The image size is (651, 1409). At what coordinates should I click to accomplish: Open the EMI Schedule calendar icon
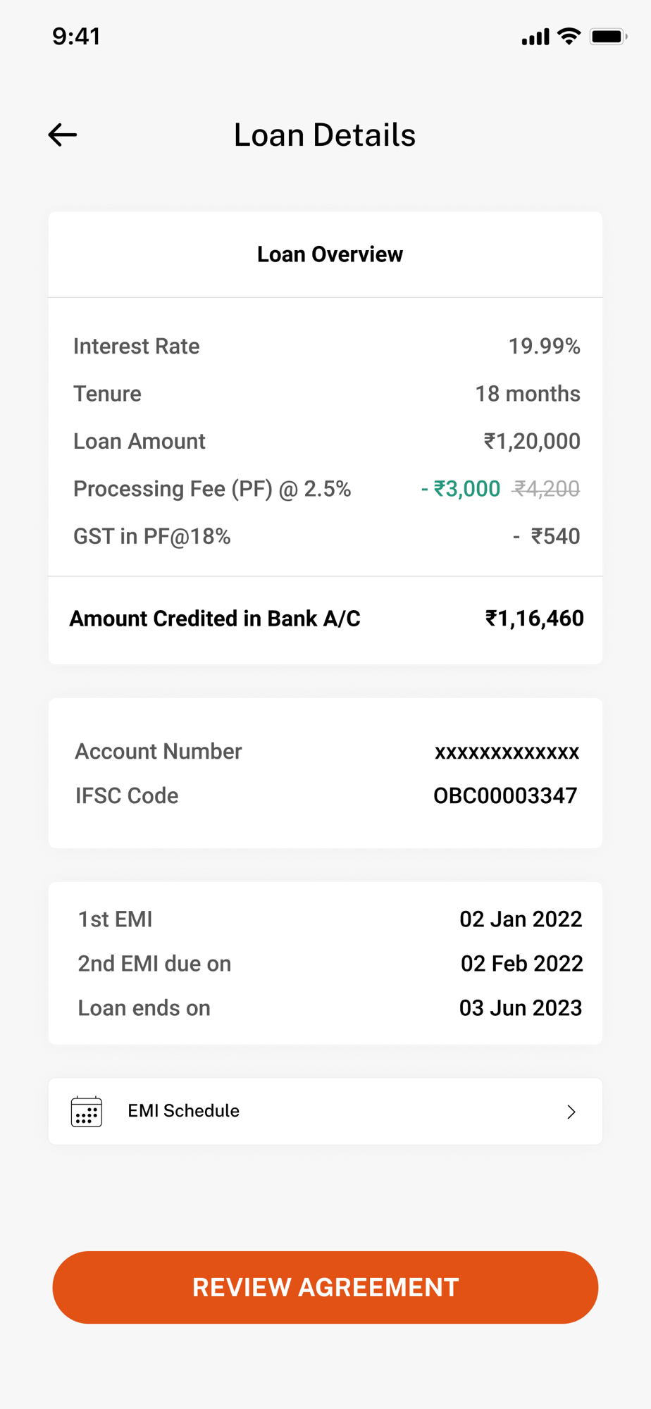click(x=87, y=1112)
